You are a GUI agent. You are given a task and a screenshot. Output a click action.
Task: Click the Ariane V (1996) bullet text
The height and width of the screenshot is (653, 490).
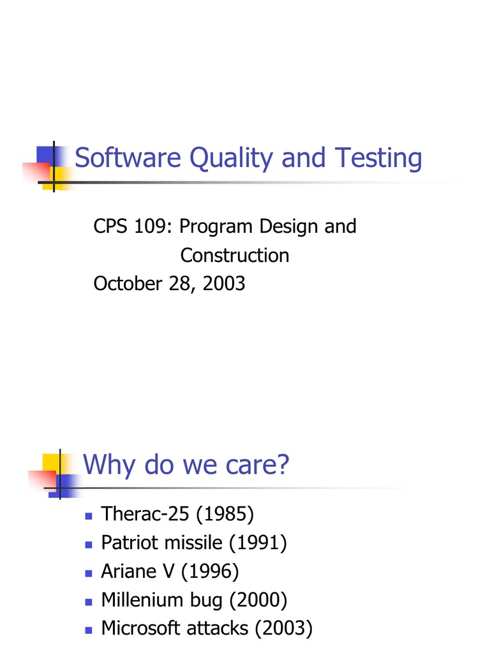tap(170, 572)
